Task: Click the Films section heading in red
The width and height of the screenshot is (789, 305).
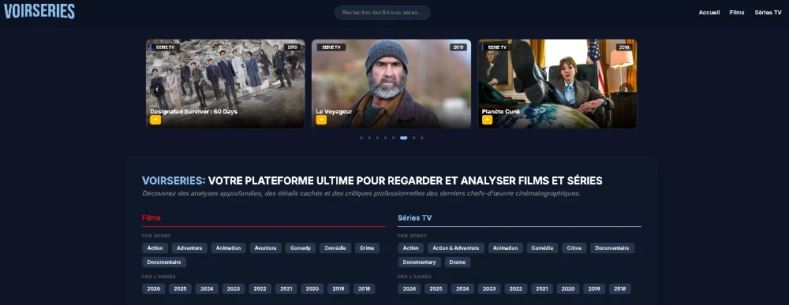Action: point(151,218)
